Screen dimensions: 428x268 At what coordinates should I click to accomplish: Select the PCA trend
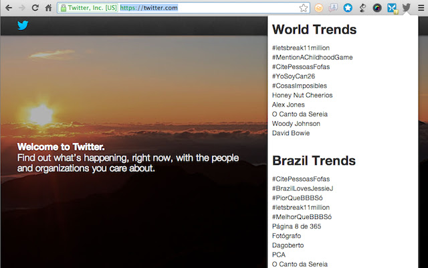pos(279,255)
